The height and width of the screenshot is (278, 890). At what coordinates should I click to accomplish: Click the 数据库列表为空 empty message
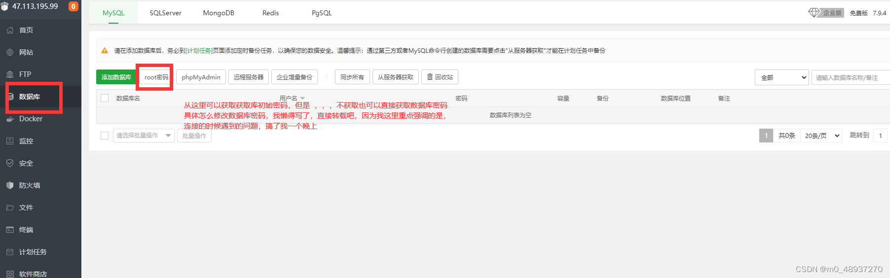click(511, 115)
